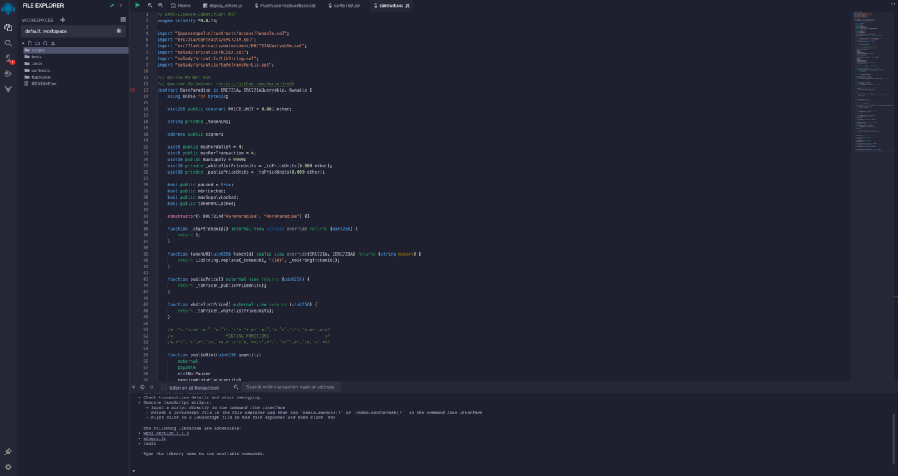
Task: Focus the transaction hash search field
Action: coord(291,387)
